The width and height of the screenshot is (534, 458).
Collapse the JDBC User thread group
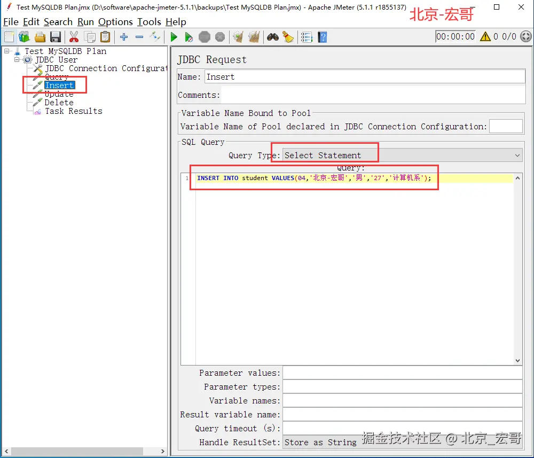click(17, 60)
